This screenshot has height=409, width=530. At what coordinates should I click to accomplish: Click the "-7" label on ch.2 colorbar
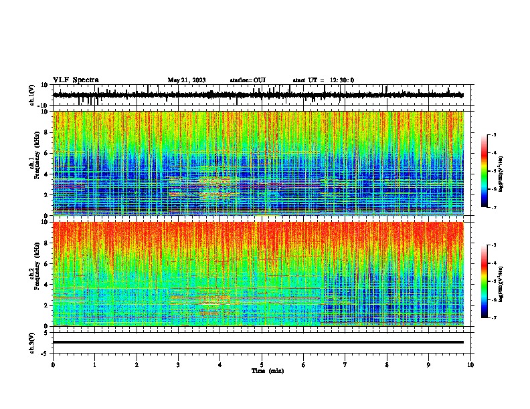494,317
